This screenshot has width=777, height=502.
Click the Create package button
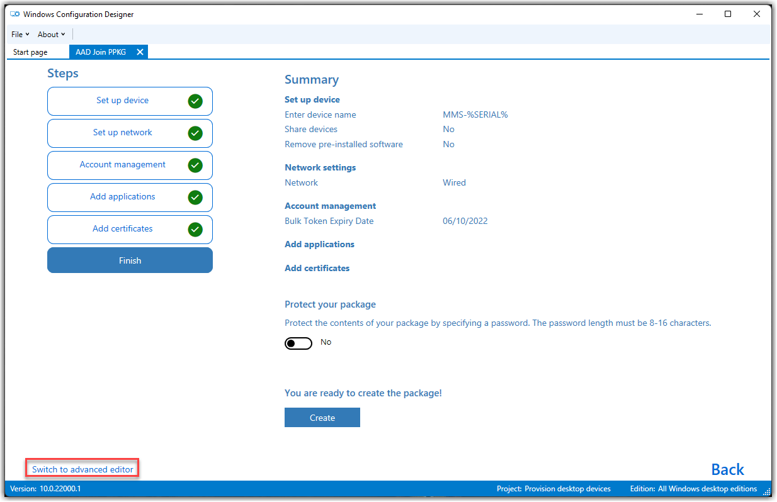(322, 418)
